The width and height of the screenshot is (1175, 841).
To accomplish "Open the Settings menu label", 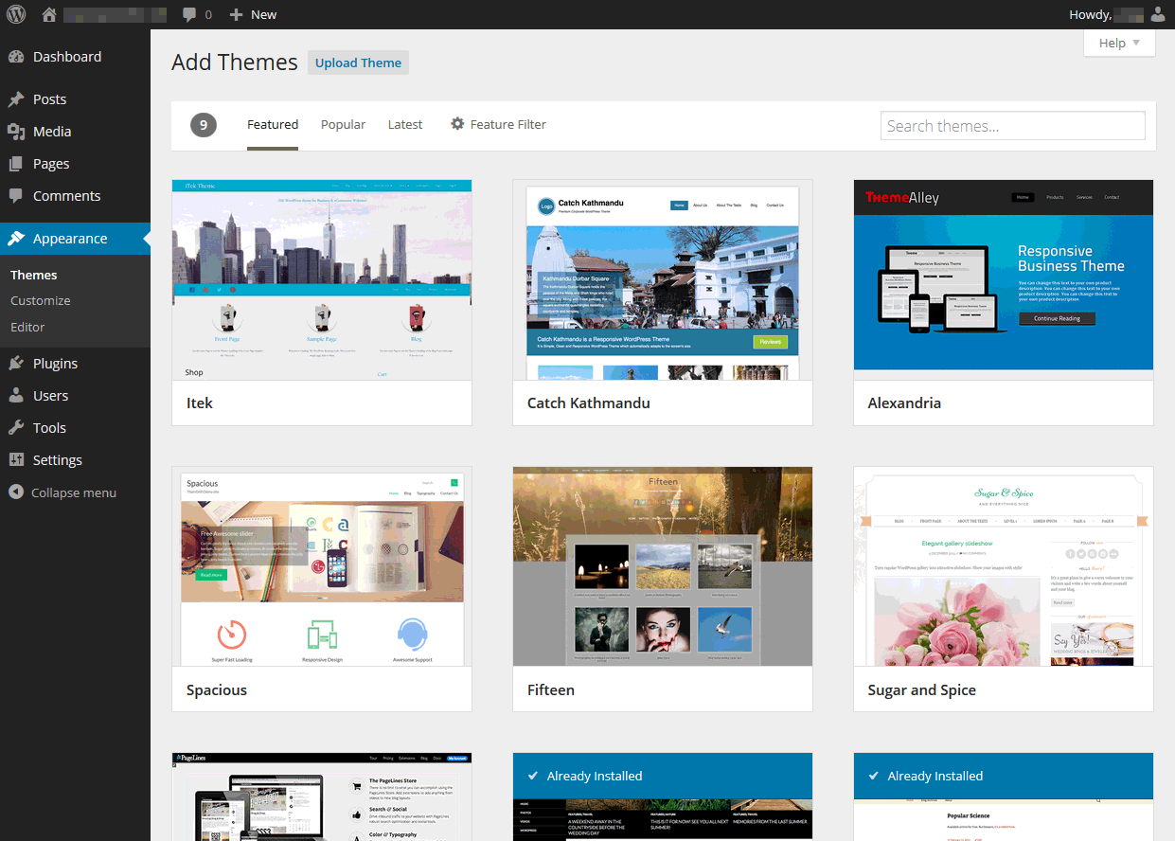I will point(58,460).
